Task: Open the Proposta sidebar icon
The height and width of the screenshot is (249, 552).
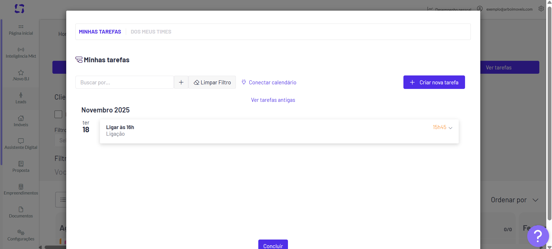Action: click(x=21, y=164)
